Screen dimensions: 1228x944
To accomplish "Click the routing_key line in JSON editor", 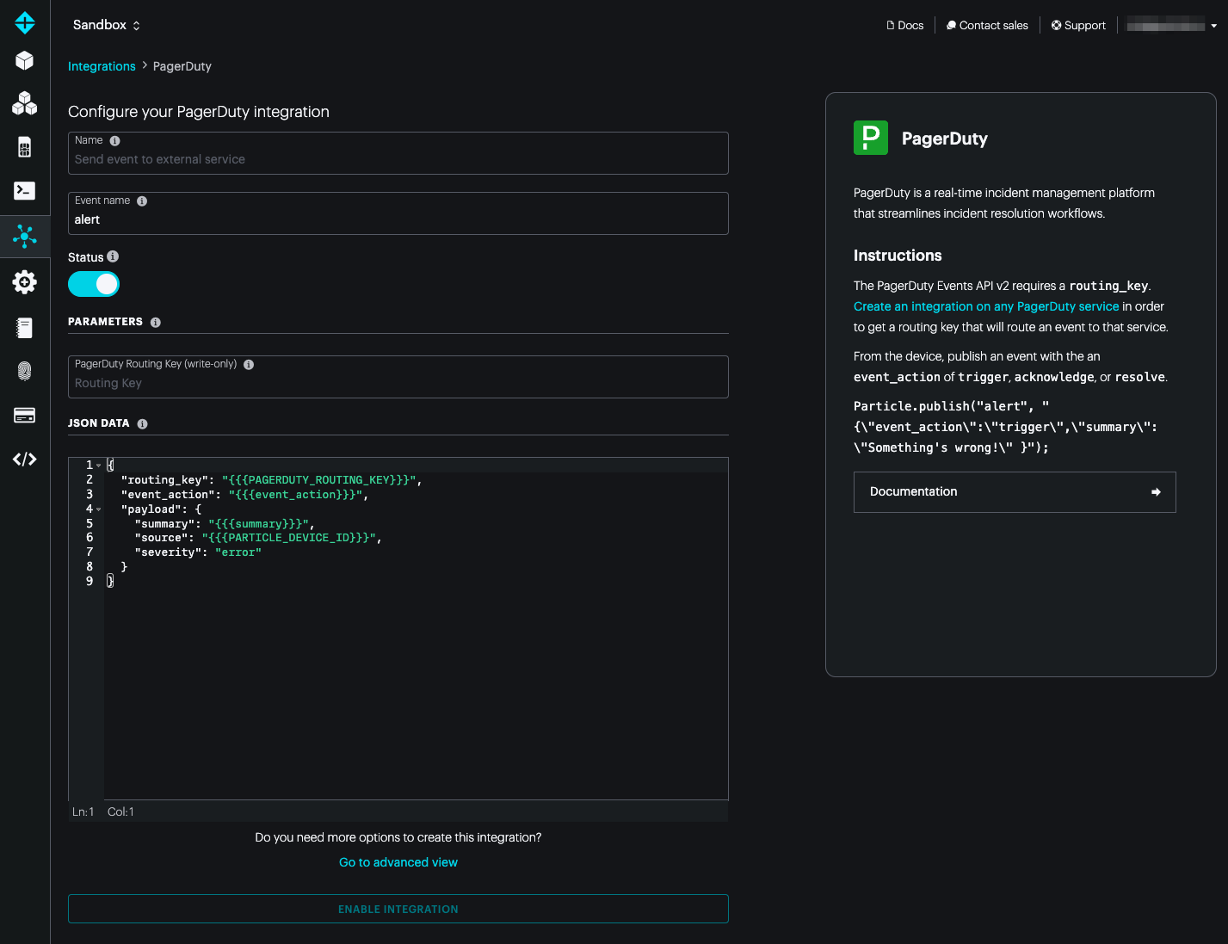I will click(271, 480).
